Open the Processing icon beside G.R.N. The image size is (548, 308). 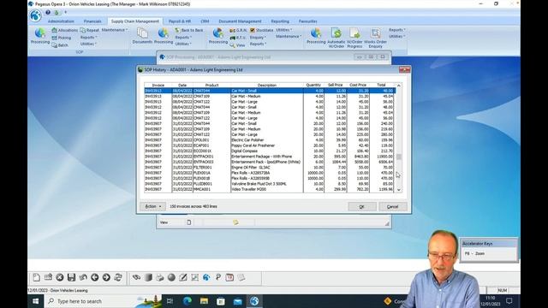tap(218, 36)
